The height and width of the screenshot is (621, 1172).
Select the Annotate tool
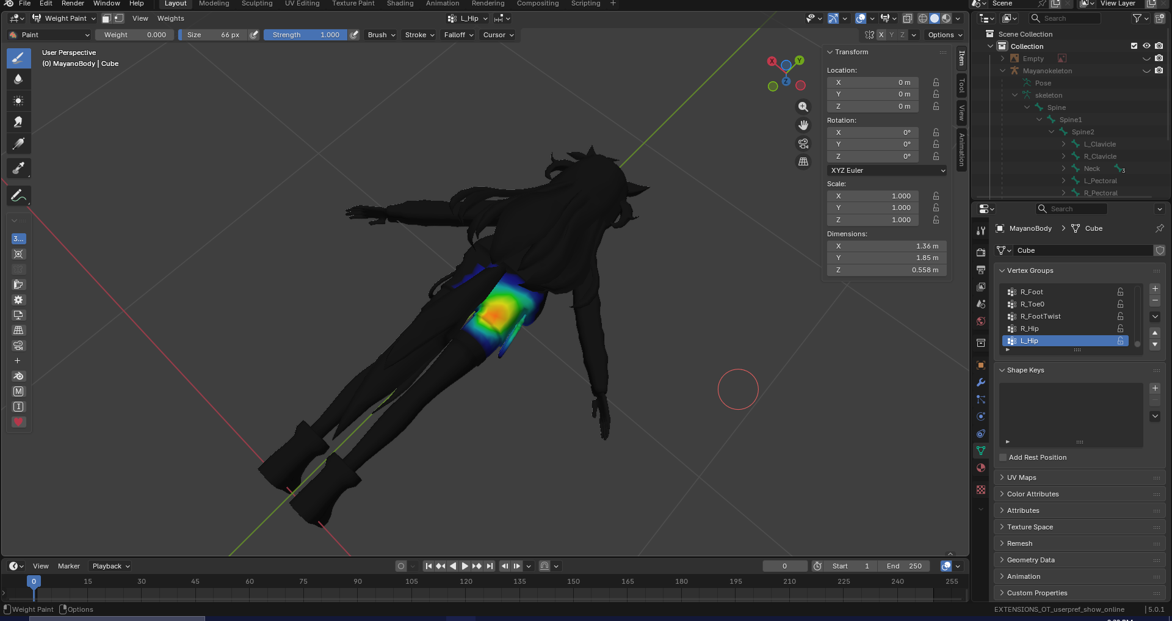(18, 196)
